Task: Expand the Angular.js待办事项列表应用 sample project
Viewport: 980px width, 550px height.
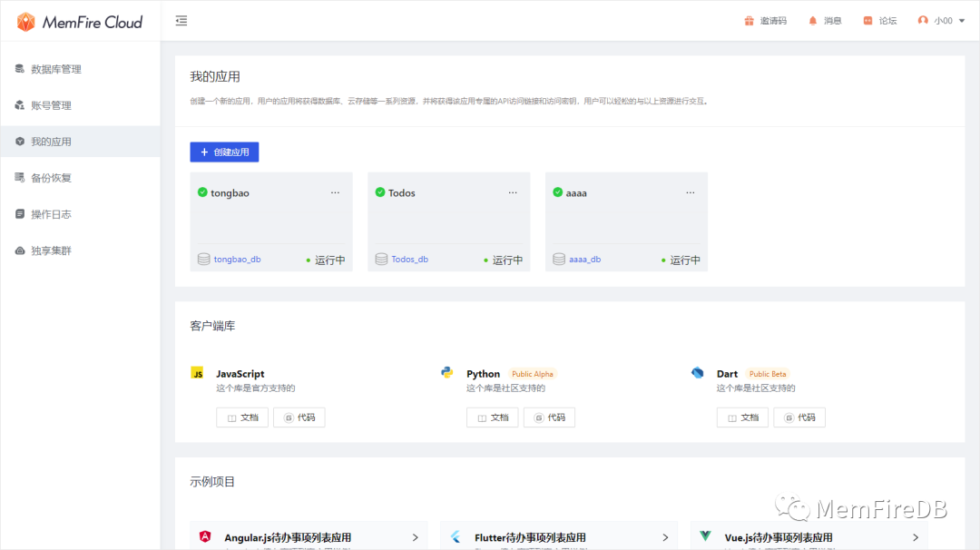Action: pyautogui.click(x=416, y=536)
